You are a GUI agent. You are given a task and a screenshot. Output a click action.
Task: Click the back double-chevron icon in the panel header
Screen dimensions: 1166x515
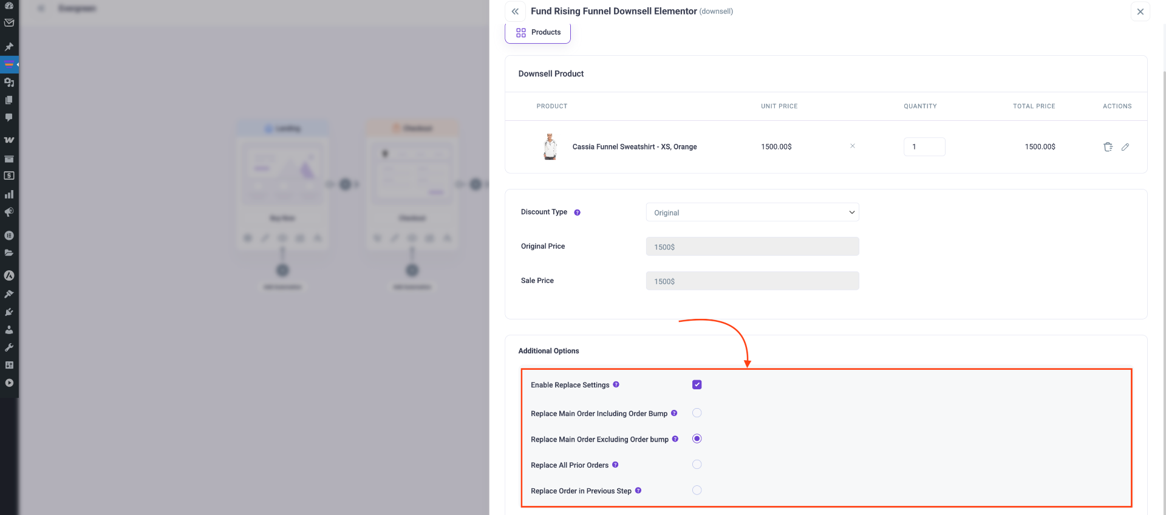(515, 12)
